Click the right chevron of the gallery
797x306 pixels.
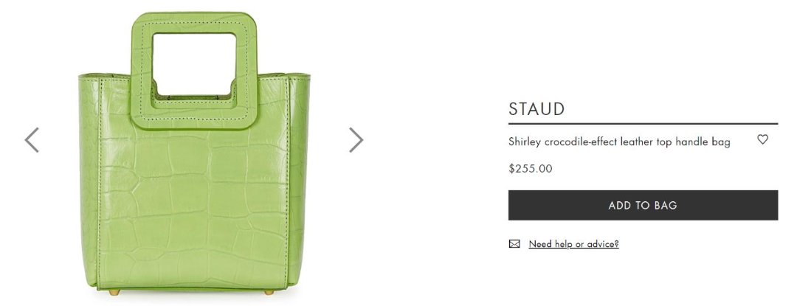point(356,139)
